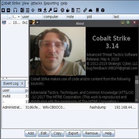Switch to the pivot graph view icon

22,10
